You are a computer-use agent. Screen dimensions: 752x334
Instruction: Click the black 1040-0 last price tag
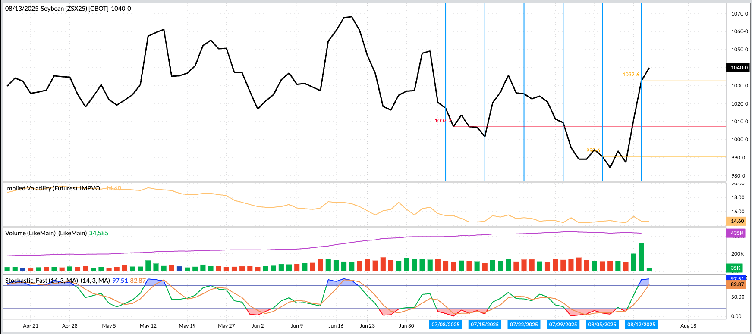739,68
